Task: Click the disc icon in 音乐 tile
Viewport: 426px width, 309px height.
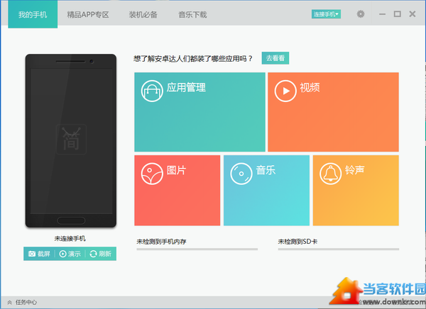Action: point(241,174)
